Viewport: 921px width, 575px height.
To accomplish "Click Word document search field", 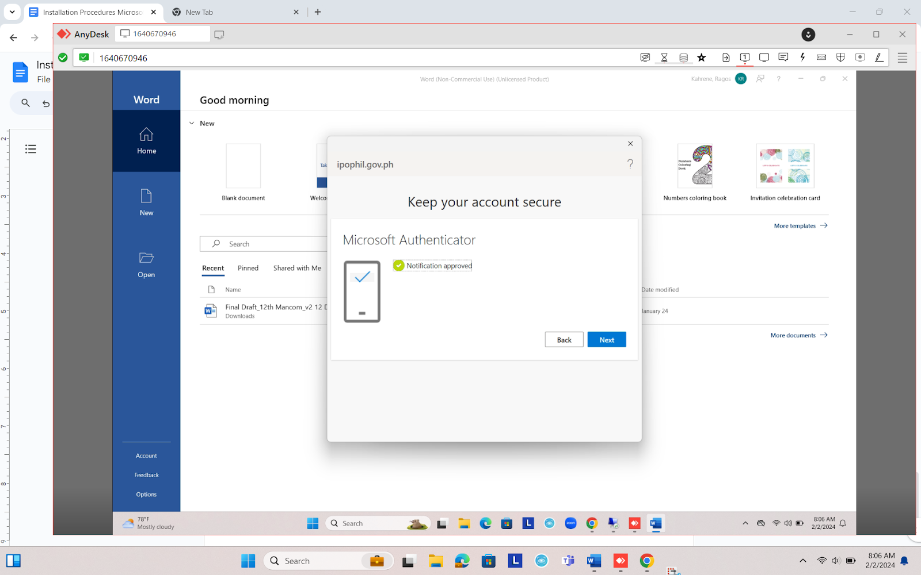I will (264, 244).
